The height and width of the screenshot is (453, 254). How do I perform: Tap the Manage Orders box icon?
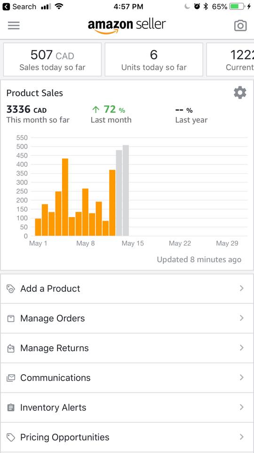pyautogui.click(x=11, y=319)
